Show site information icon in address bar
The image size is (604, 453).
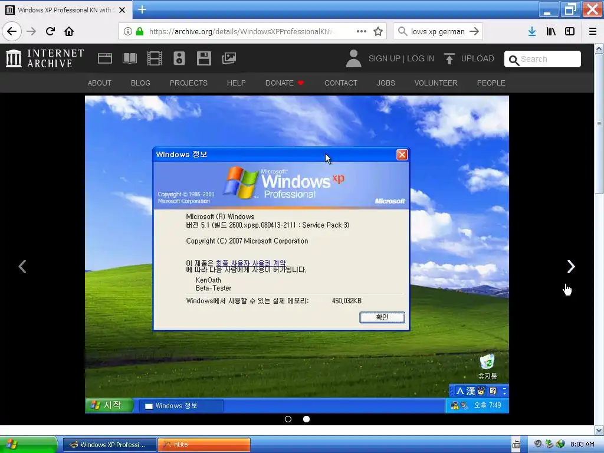(x=128, y=31)
